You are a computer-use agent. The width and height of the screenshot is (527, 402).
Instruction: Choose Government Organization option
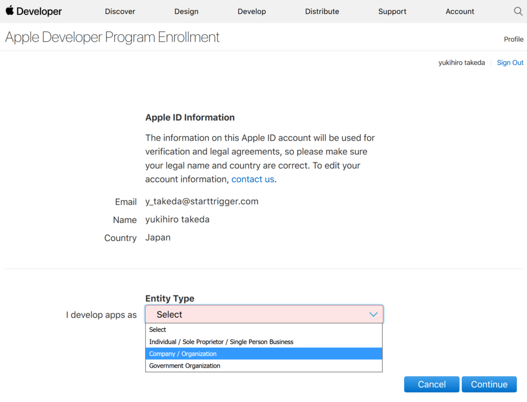264,365
